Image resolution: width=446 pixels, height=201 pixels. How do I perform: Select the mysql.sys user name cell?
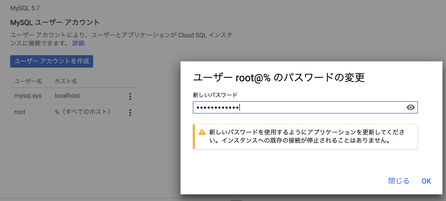(28, 96)
